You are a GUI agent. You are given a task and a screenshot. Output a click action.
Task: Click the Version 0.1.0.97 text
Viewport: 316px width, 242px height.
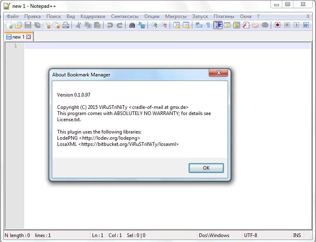74,94
